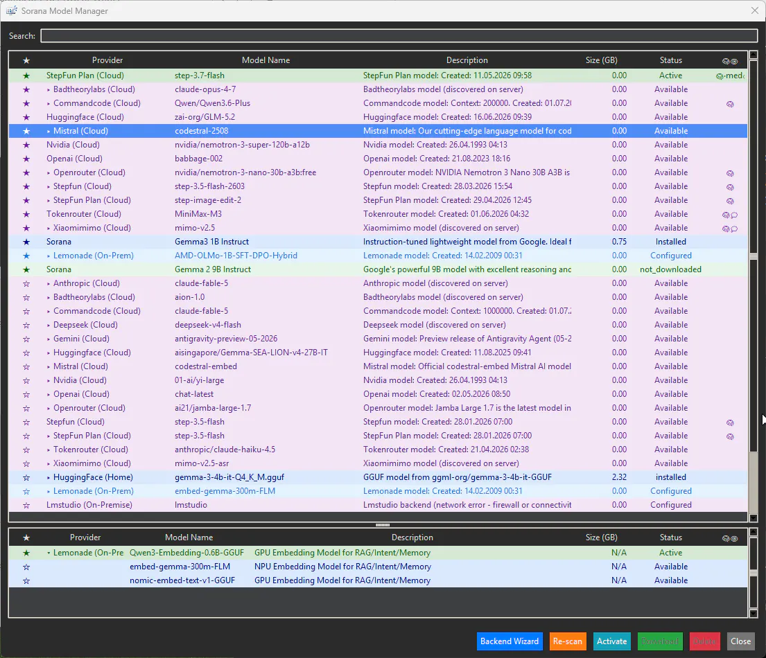Sort top table by Size (GB) column
The image size is (766, 658).
coord(602,60)
